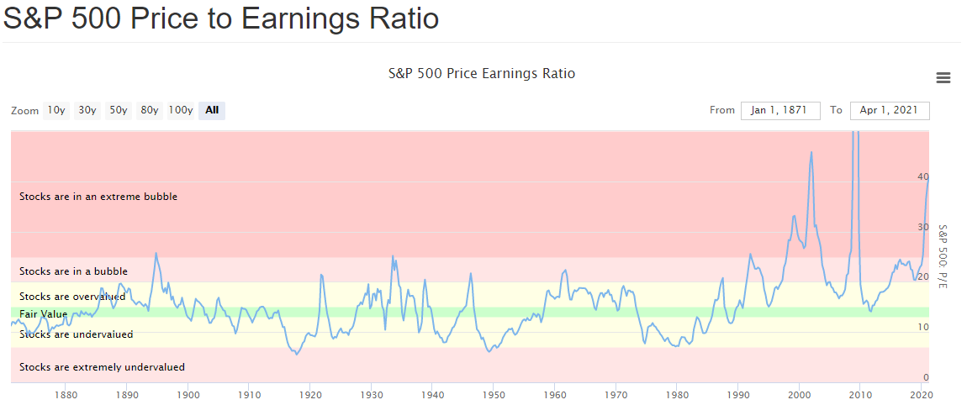Select the 30y zoom range
Image resolution: width=967 pixels, height=405 pixels.
coord(87,110)
